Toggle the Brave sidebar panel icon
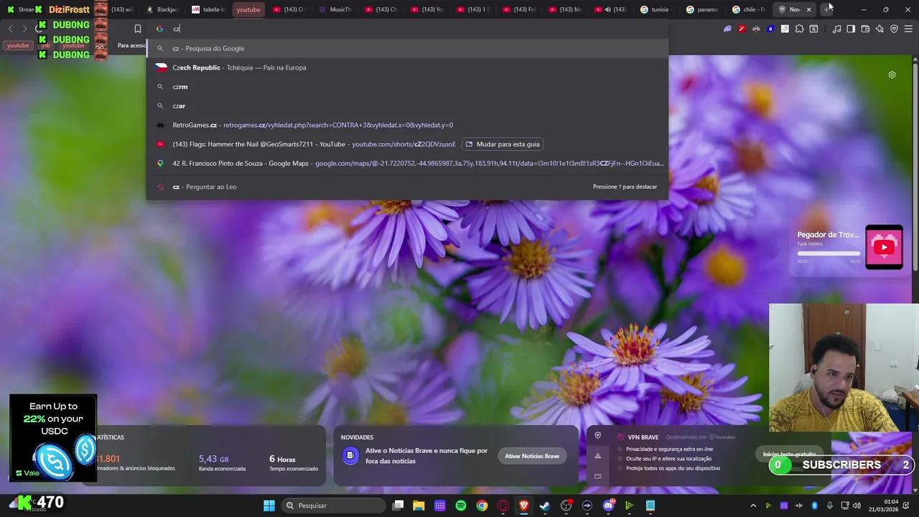This screenshot has height=517, width=919. point(851,29)
